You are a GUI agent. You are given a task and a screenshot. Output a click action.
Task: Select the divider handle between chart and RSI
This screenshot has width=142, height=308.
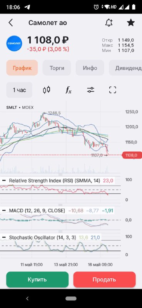coord(60,175)
